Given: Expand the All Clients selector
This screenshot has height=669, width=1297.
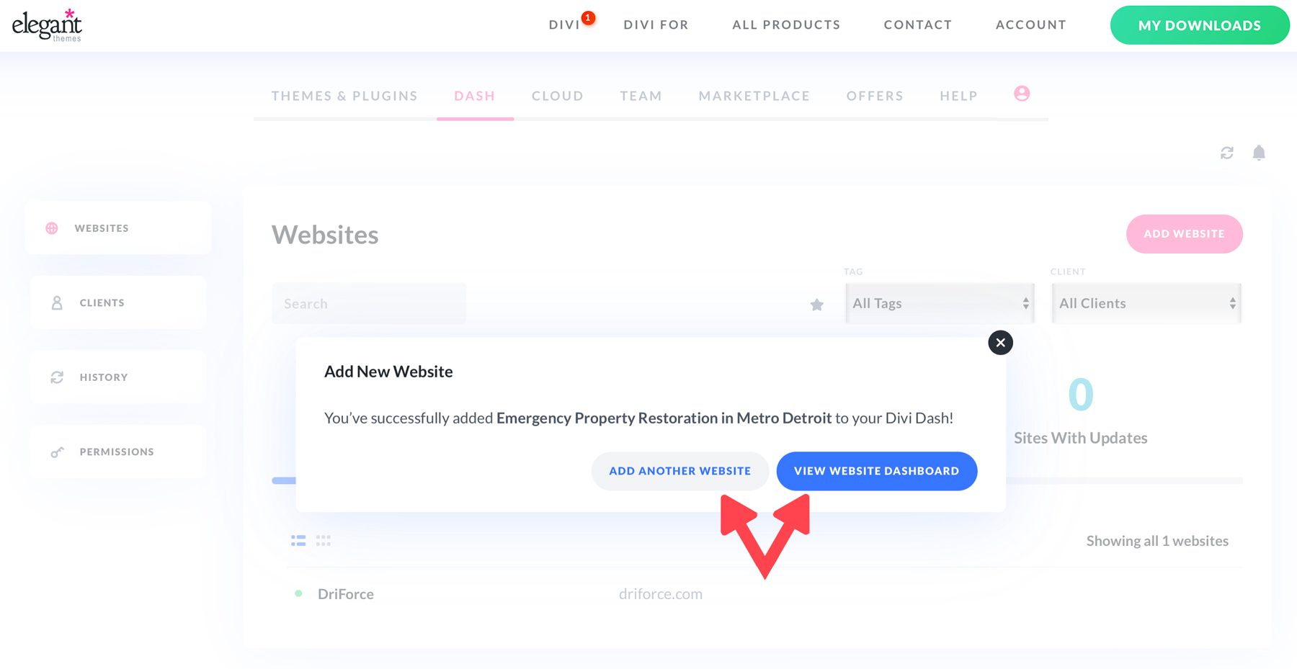Looking at the screenshot, I should (x=1146, y=303).
